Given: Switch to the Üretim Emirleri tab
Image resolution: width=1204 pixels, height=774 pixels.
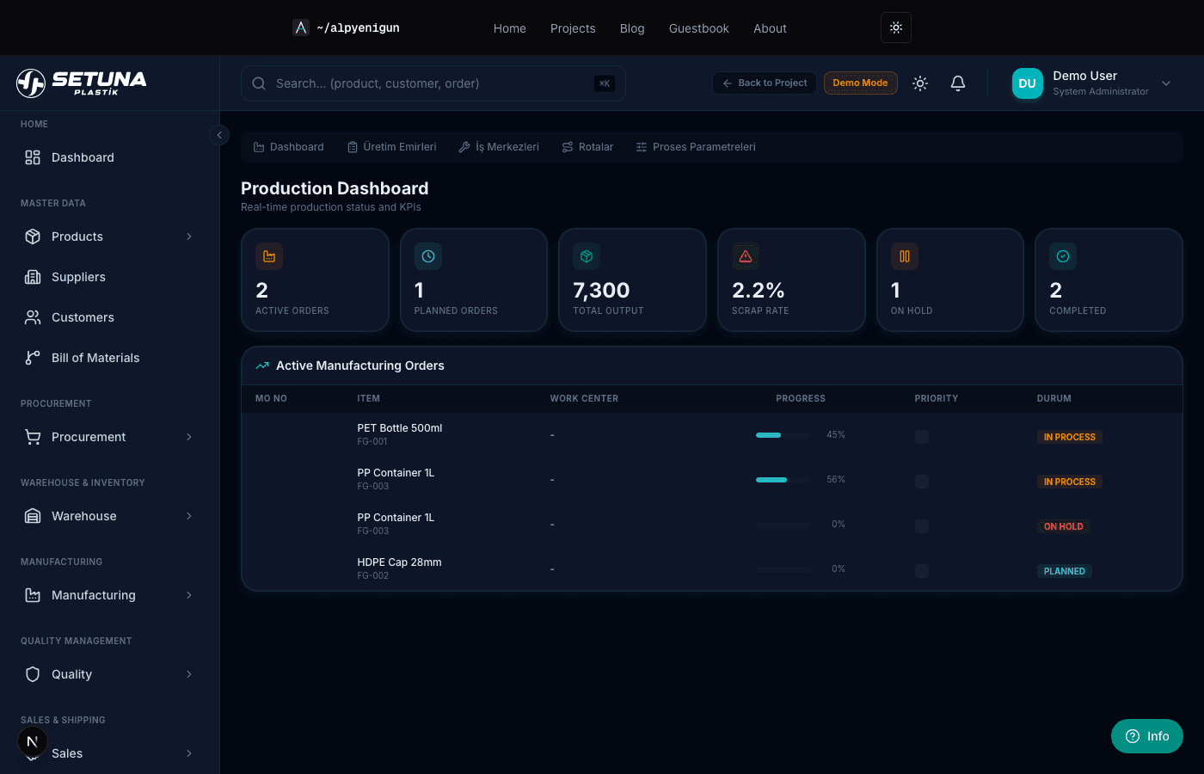Looking at the screenshot, I should point(392,146).
